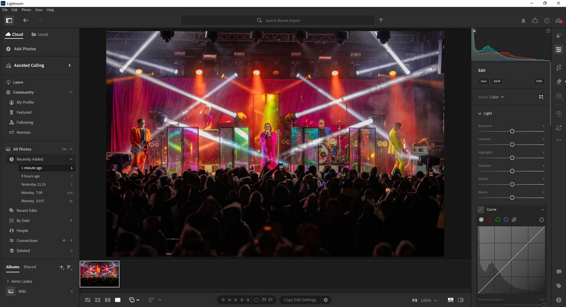
Task: Open the comments speech-bubble icon
Action: (x=559, y=272)
